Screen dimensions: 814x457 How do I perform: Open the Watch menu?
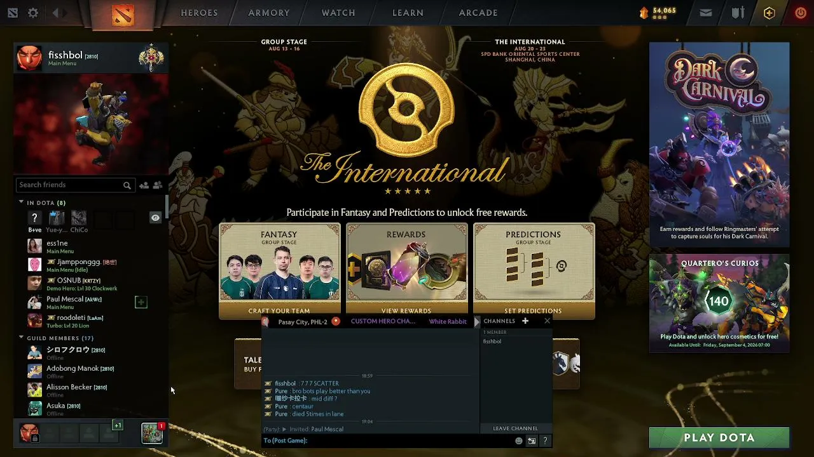click(338, 13)
